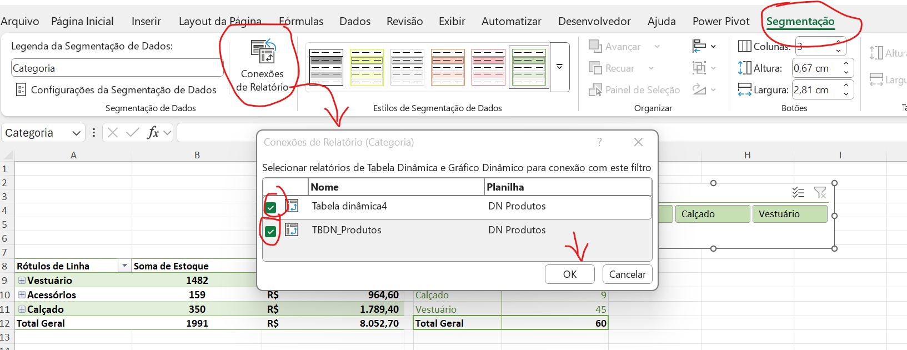Expand the Calçado pivot row

22,309
